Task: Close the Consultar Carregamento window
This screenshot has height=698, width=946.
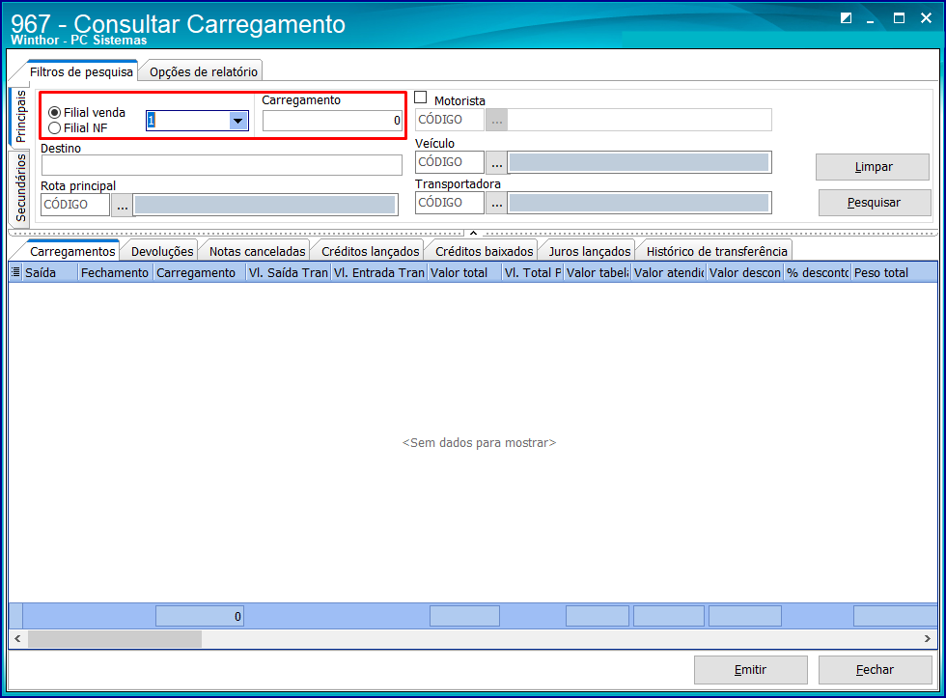Action: click(926, 18)
